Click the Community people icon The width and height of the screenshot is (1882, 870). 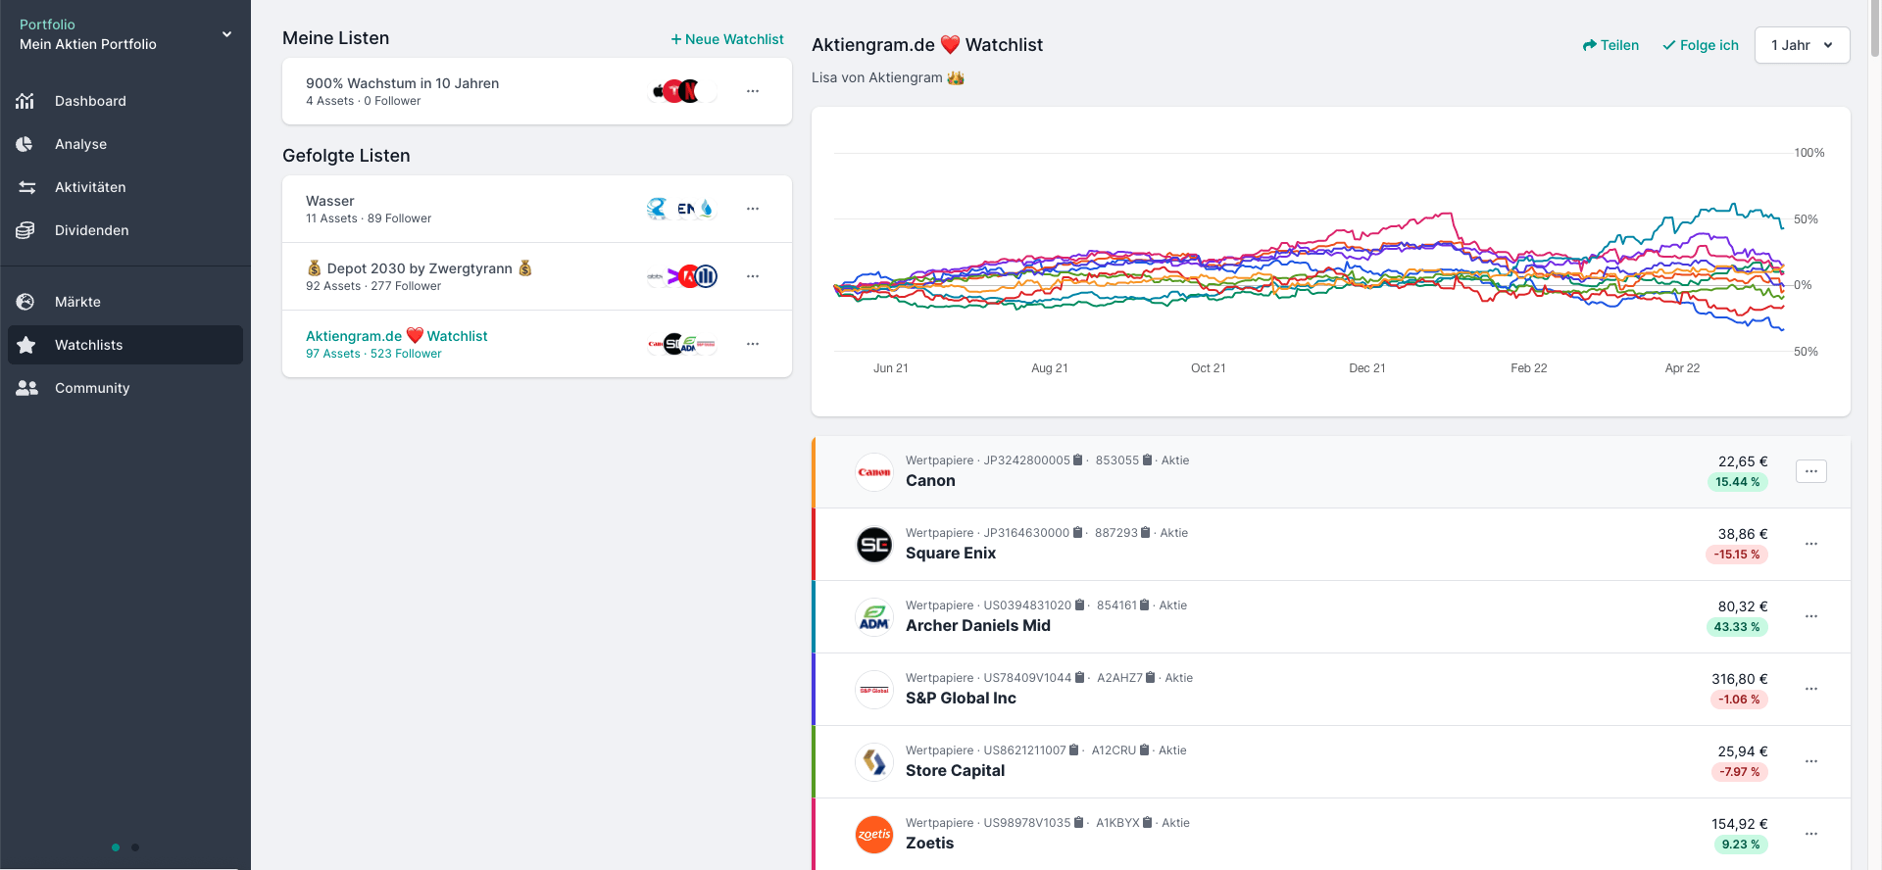[27, 388]
